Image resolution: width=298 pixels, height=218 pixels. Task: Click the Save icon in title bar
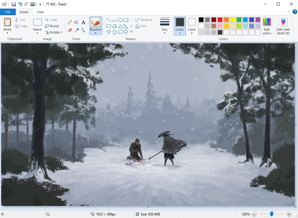pyautogui.click(x=14, y=4)
